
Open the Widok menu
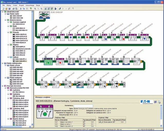coord(15,5)
